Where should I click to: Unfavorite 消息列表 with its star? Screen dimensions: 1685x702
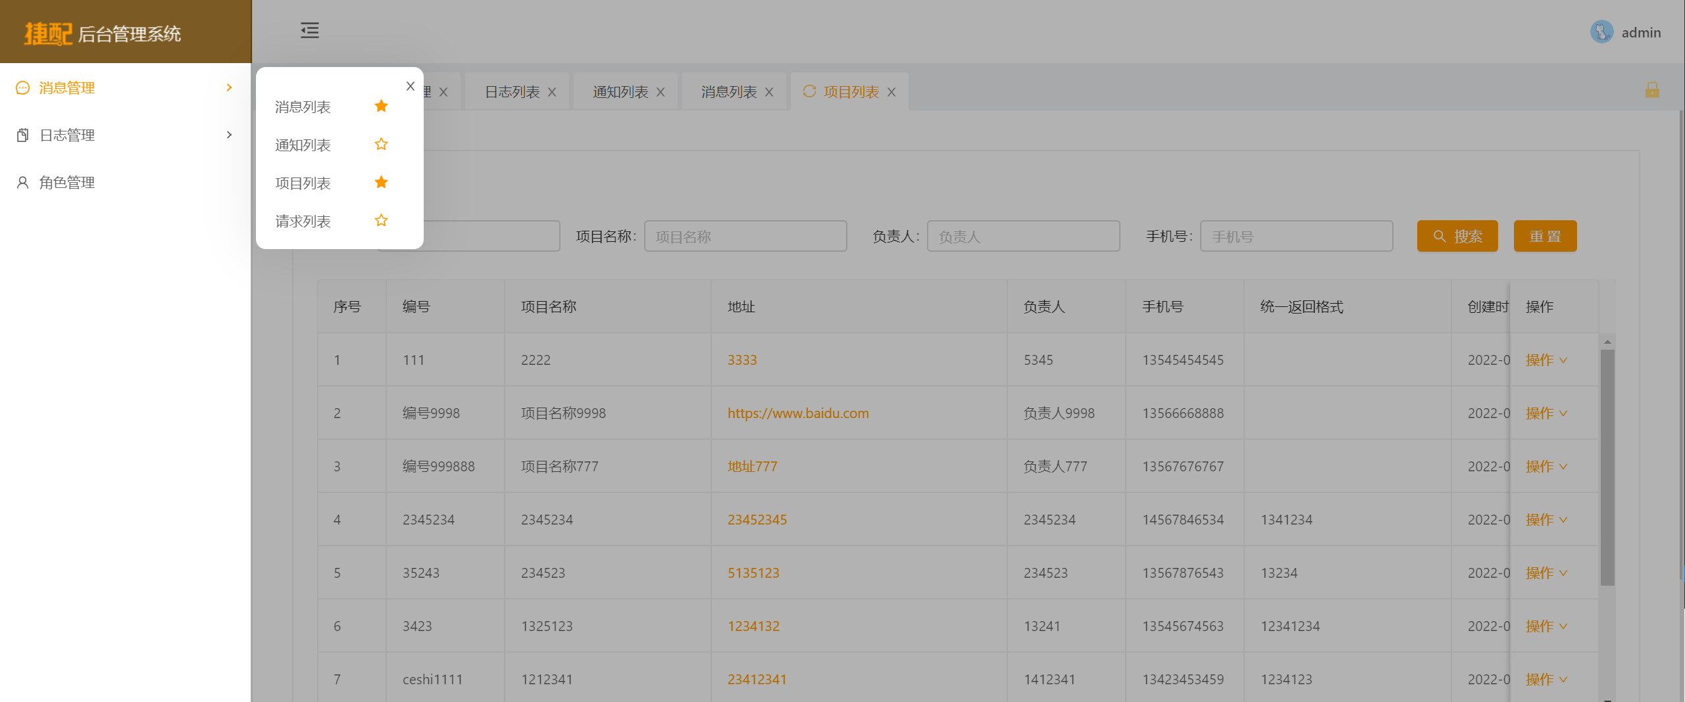pyautogui.click(x=381, y=106)
